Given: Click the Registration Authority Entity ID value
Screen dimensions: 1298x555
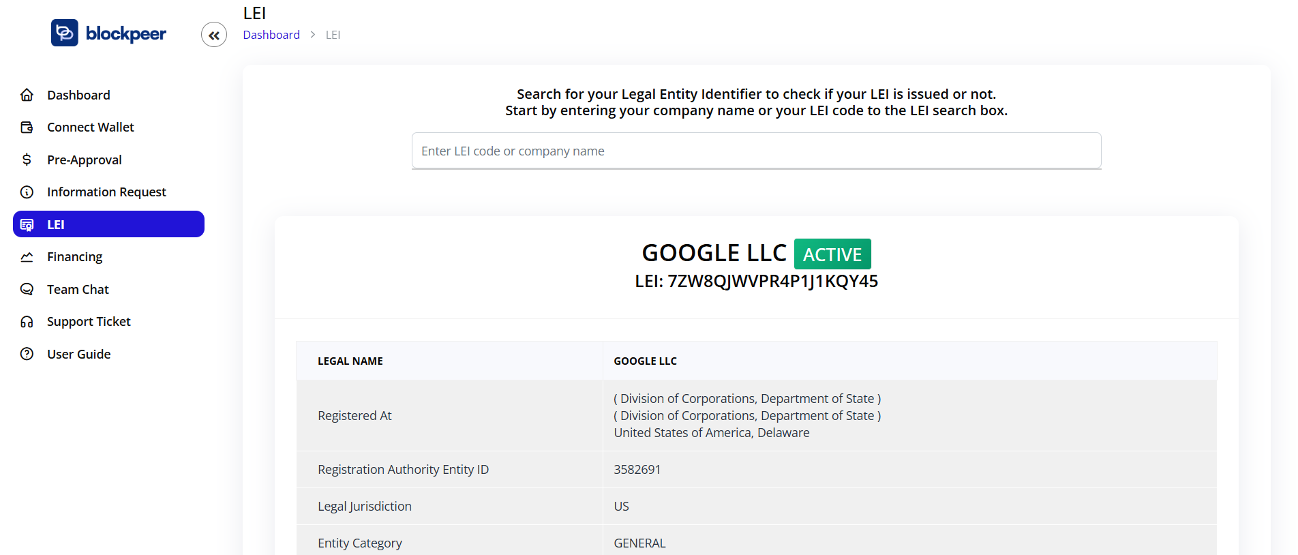Looking at the screenshot, I should pyautogui.click(x=637, y=470).
